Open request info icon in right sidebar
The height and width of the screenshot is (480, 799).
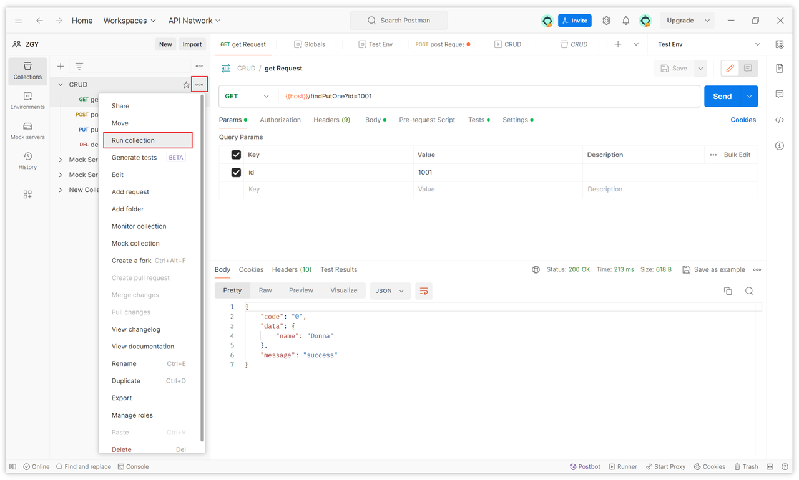coord(780,146)
